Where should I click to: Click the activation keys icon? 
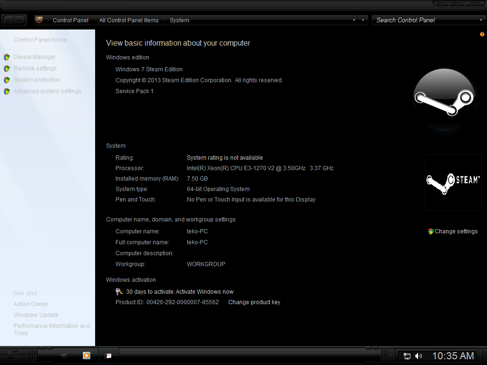[119, 291]
